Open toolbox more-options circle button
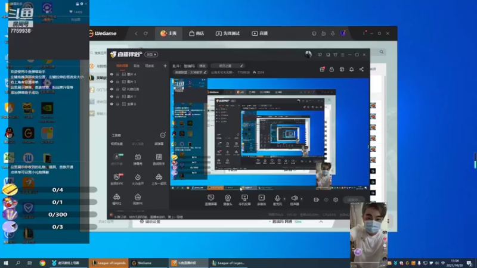 tap(163, 135)
